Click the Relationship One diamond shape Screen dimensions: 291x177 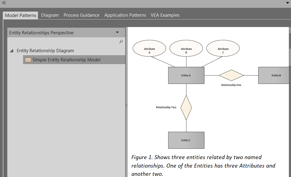[x=231, y=75]
